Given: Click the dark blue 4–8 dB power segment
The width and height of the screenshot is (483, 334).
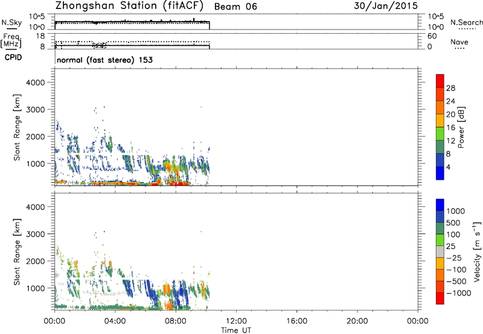Looking at the screenshot, I should pos(440,160).
